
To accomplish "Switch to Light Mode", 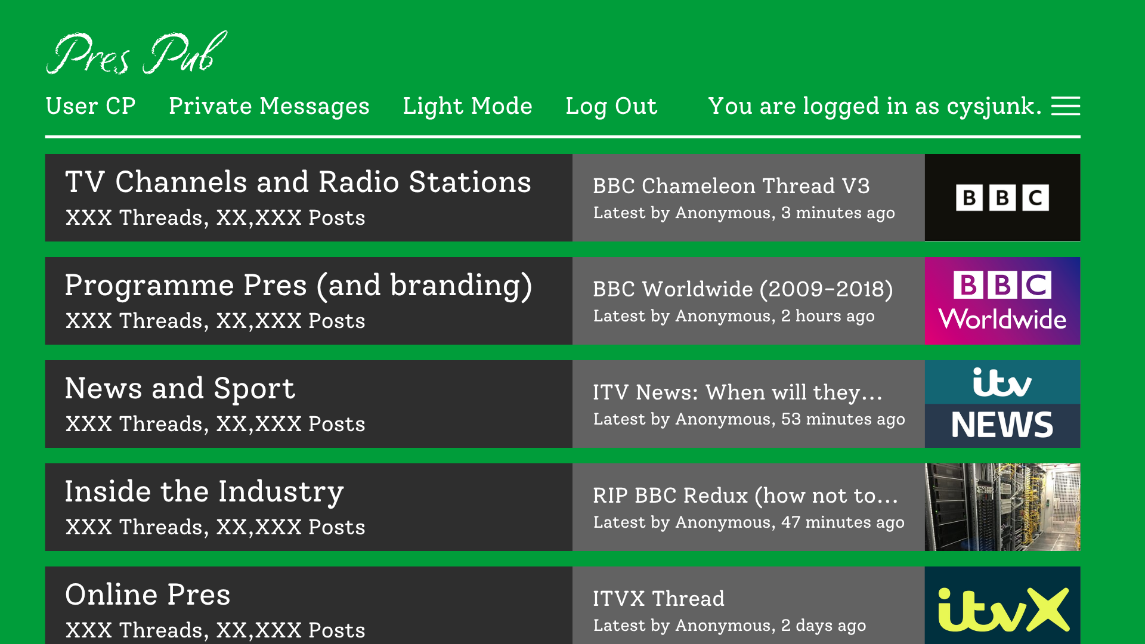I will point(467,106).
